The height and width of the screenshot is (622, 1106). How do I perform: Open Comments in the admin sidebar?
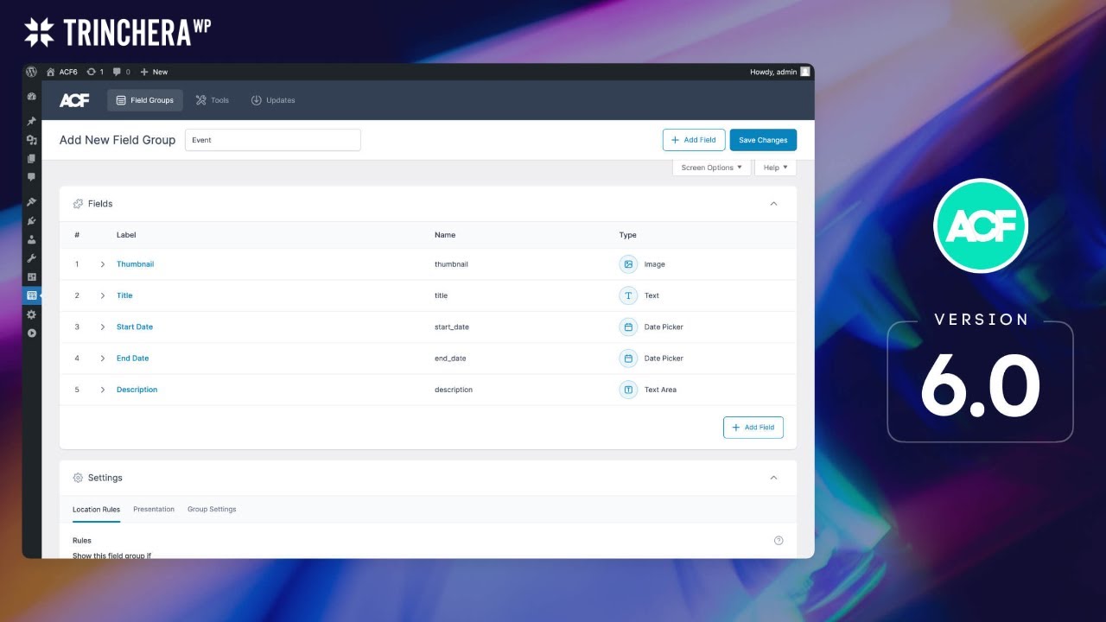click(32, 176)
